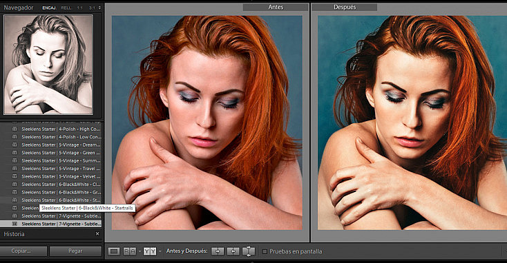Swap Before and After settings
The image size is (507, 263).
(249, 251)
